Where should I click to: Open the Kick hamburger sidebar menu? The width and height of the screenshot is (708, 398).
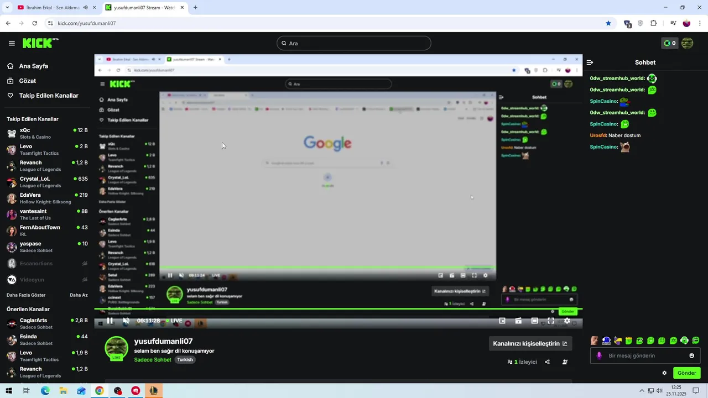[x=12, y=43]
